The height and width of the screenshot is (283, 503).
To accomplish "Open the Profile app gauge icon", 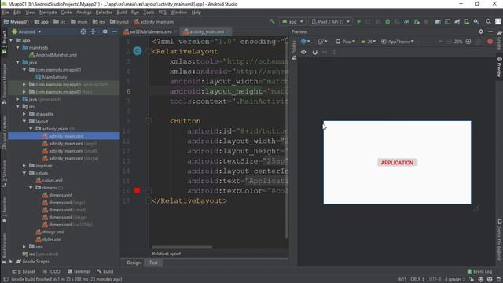I will (407, 22).
